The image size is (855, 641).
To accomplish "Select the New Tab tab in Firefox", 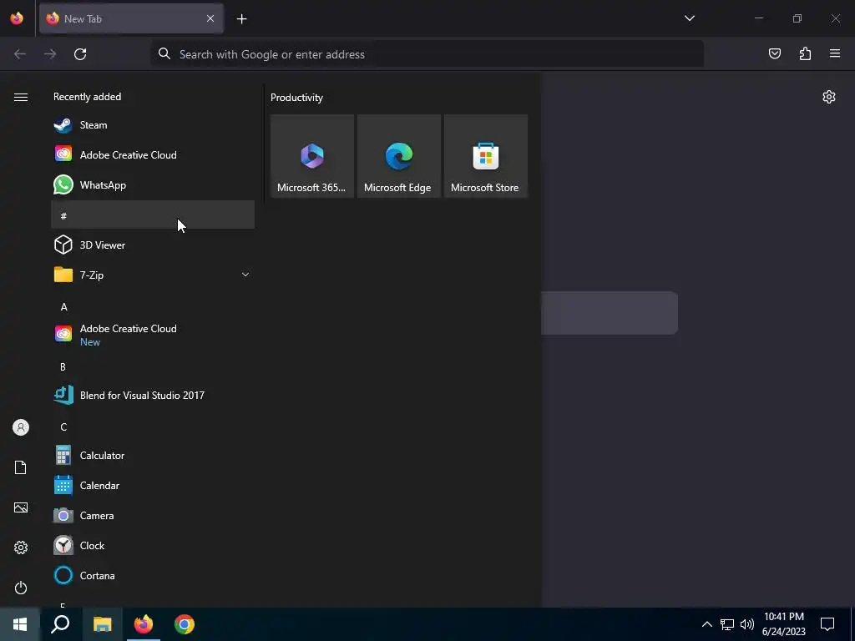I will click(131, 18).
